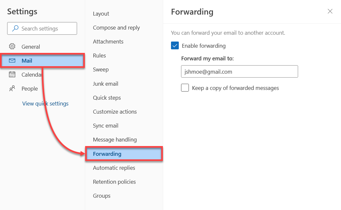Open View quick settings
Viewport: 341px width, 210px height.
tap(45, 103)
